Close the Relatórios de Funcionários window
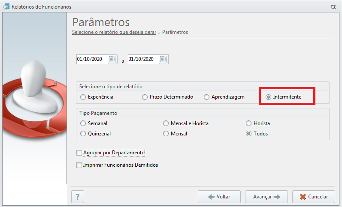342x207 pixels. tap(333, 7)
